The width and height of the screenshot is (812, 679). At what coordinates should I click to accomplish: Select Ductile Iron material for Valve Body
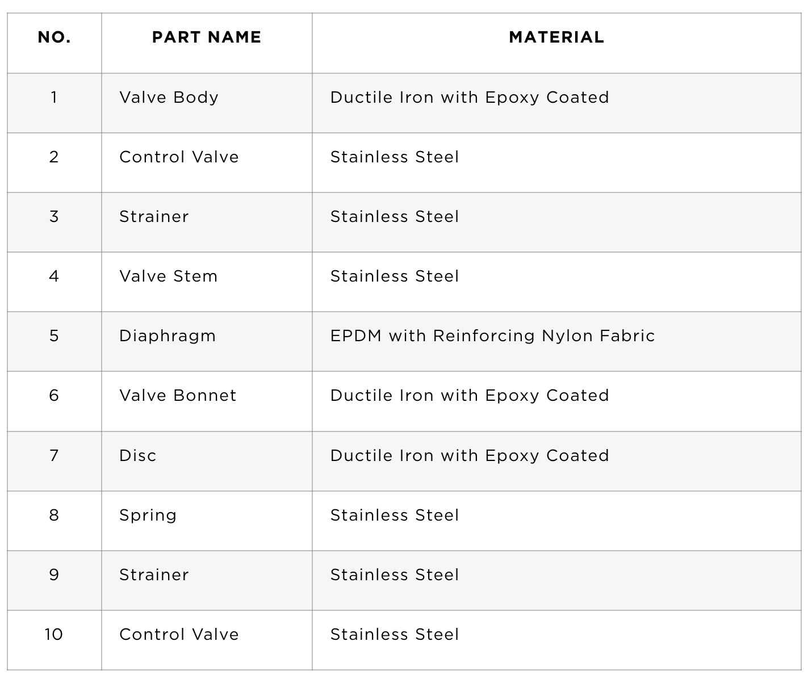tap(470, 98)
